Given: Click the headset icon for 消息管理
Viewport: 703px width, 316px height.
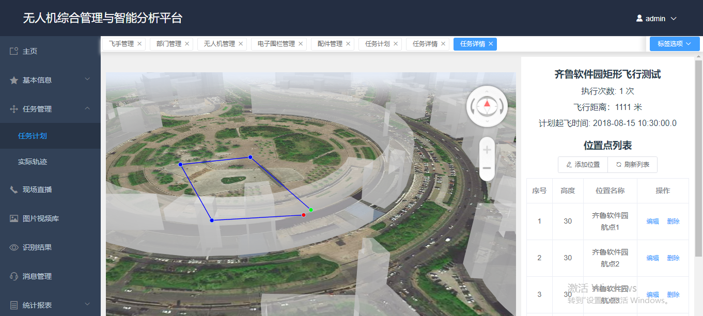Looking at the screenshot, I should click(14, 276).
